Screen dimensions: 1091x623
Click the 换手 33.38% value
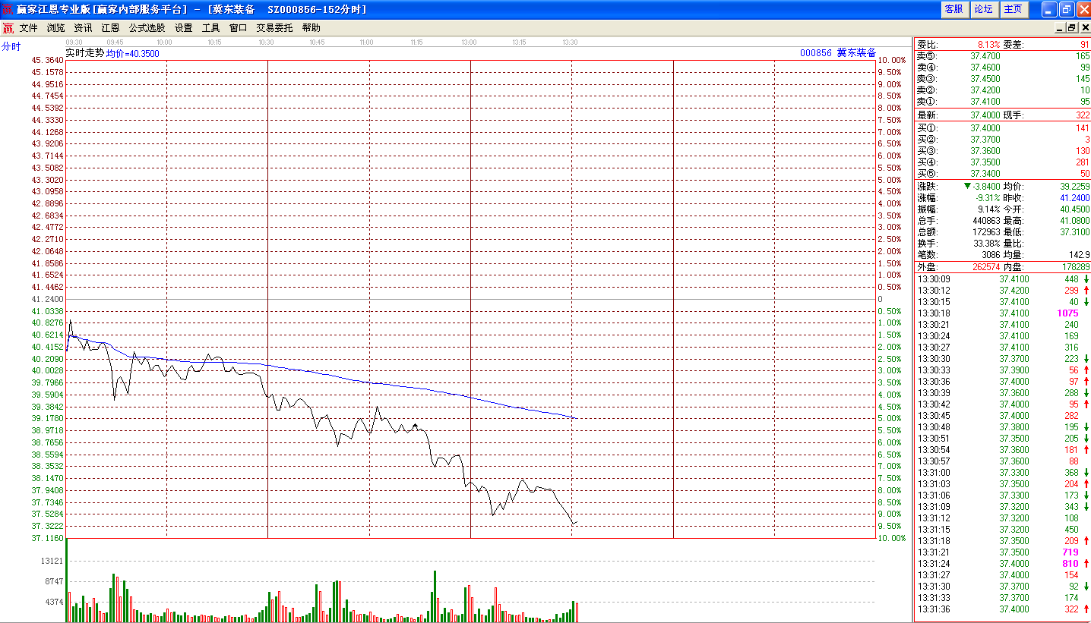tap(987, 244)
